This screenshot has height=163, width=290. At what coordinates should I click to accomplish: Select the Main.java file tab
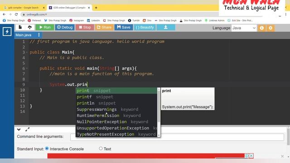[24, 35]
